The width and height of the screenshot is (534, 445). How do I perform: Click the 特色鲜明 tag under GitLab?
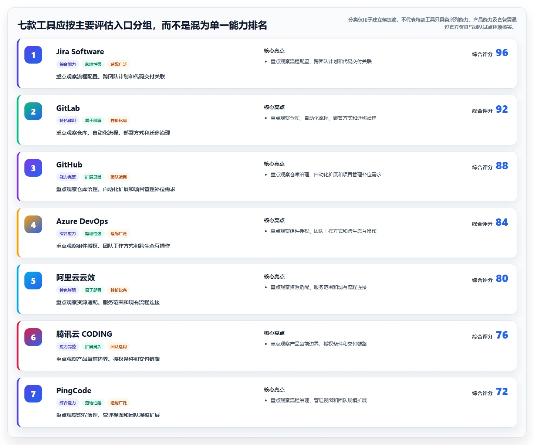[x=68, y=120]
